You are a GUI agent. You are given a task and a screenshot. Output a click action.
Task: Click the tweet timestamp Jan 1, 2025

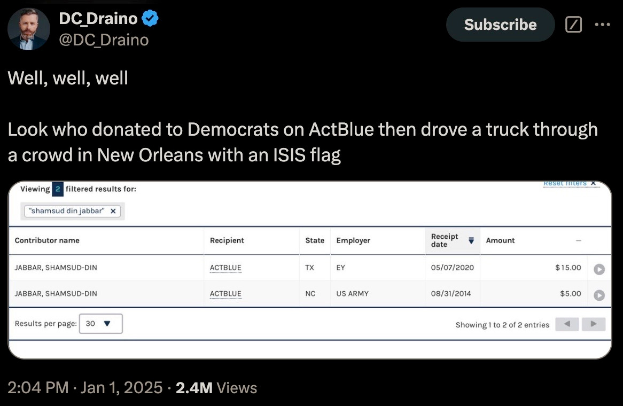click(x=121, y=388)
